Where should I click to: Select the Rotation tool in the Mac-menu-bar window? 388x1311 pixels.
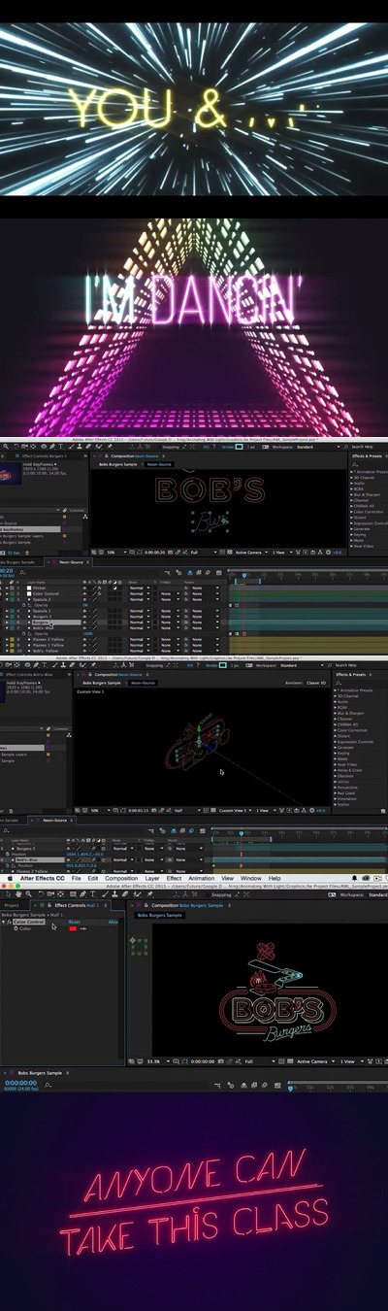click(41, 893)
